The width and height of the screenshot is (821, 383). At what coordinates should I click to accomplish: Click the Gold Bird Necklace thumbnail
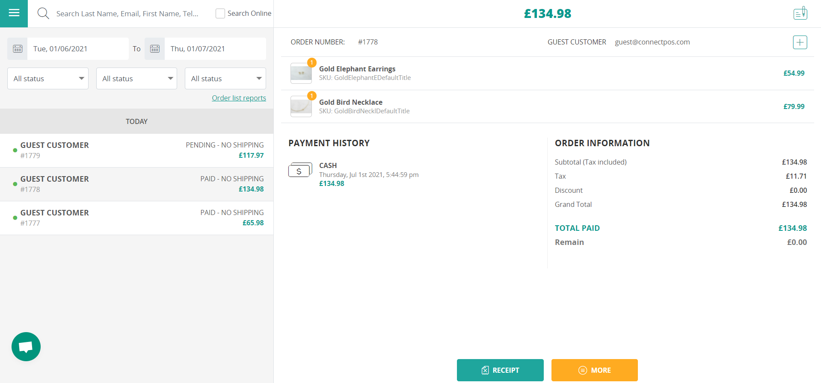click(x=301, y=107)
